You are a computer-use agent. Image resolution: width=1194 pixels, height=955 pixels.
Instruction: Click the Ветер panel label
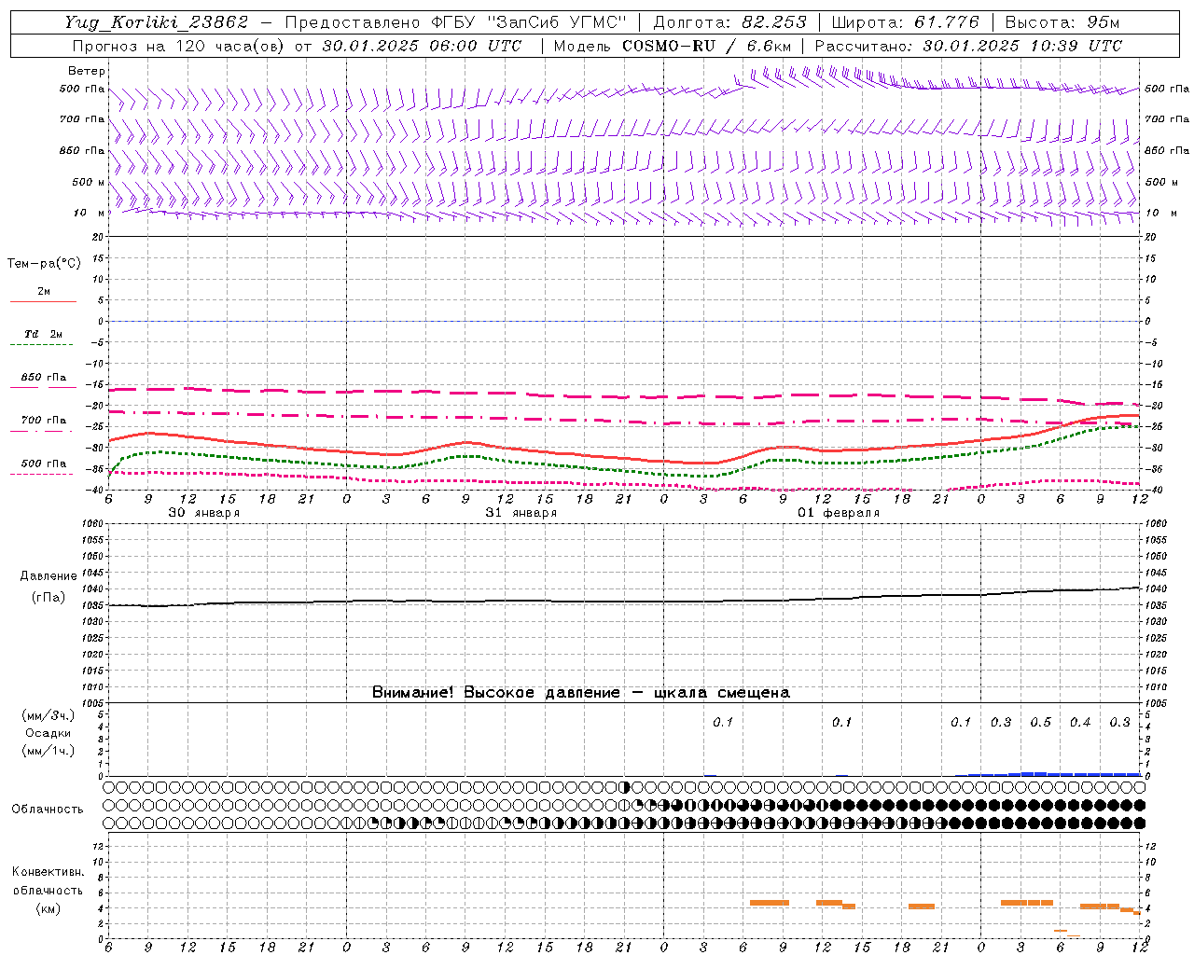pyautogui.click(x=87, y=71)
